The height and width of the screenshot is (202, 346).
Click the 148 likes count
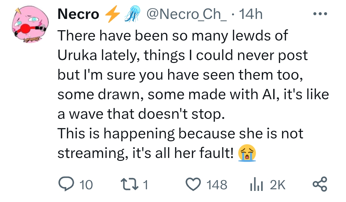(217, 185)
